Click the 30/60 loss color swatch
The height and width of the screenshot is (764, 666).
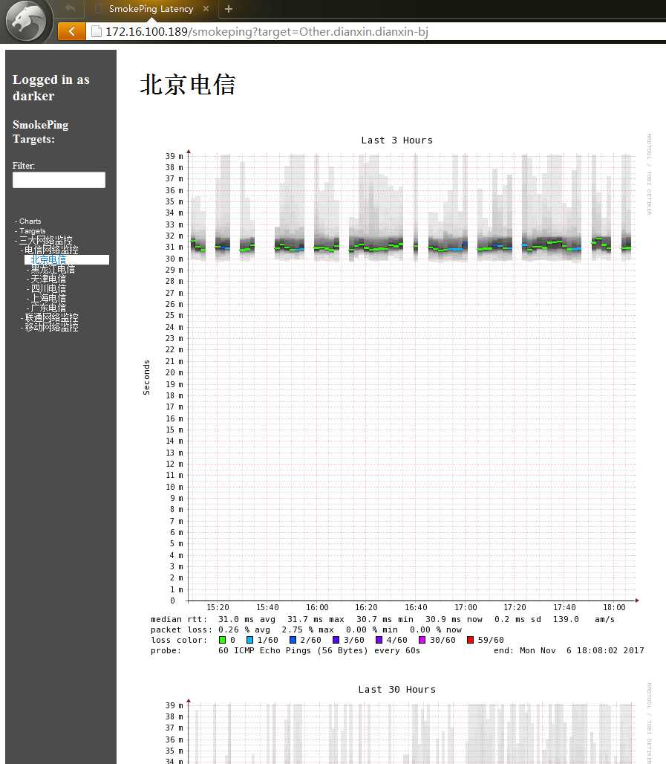point(422,640)
